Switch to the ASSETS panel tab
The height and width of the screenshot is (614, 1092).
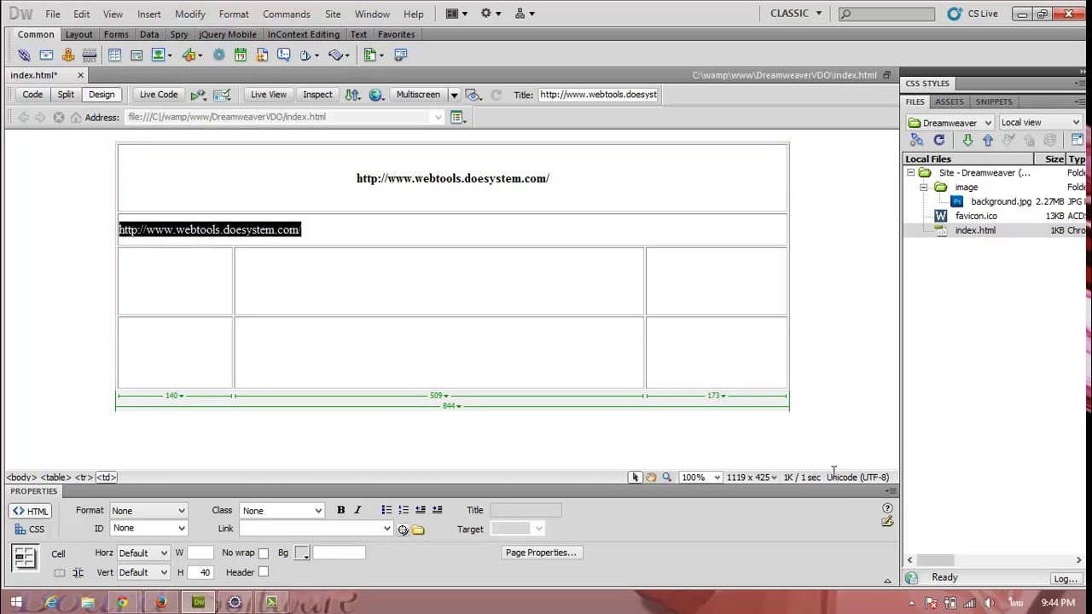pyautogui.click(x=949, y=101)
